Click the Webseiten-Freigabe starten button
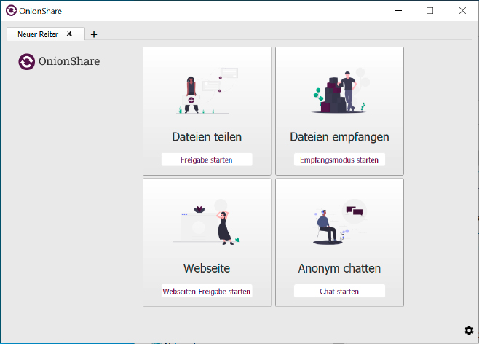Screen dimensions: 479x344 click(x=207, y=291)
